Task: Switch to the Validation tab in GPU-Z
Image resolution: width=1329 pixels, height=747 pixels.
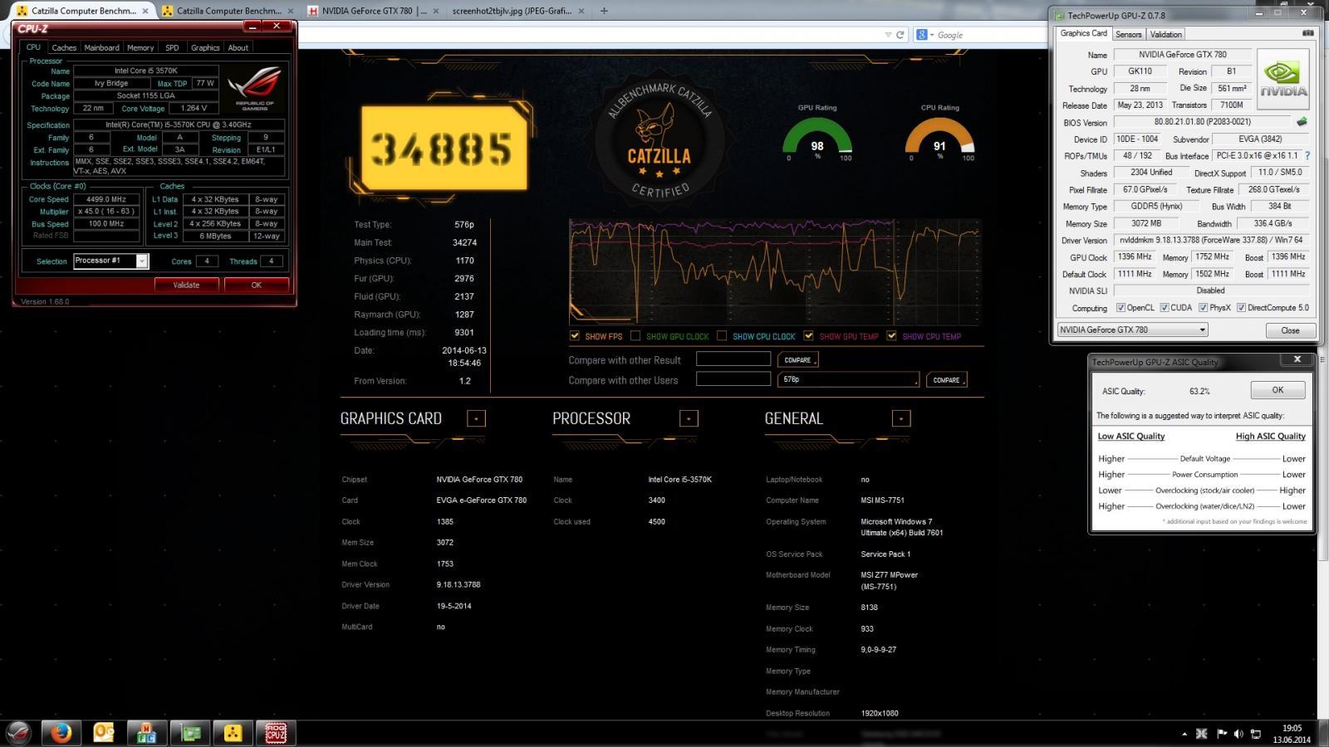Action: (x=1165, y=34)
